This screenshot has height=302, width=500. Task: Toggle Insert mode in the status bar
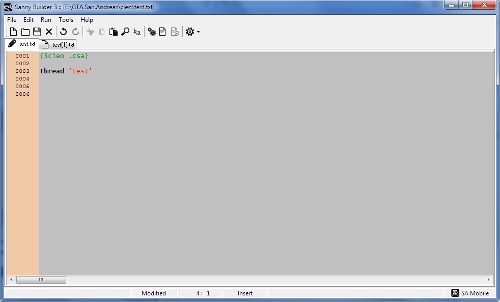click(x=245, y=293)
